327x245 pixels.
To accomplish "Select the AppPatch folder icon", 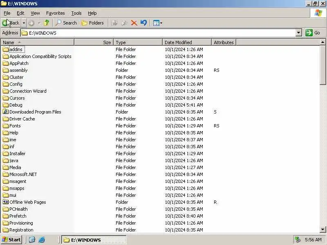I will [6, 63].
